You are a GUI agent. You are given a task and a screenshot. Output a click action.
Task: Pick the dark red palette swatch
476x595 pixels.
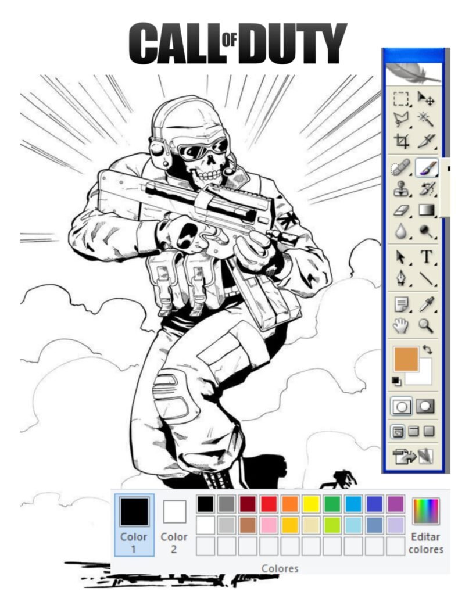point(248,504)
